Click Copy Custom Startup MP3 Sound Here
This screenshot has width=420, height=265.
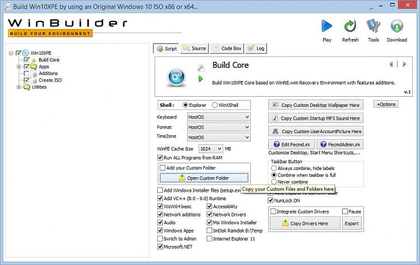[x=316, y=118]
